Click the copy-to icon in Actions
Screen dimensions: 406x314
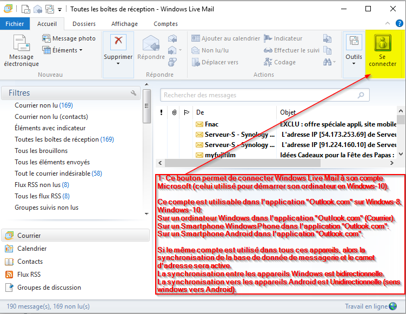pyautogui.click(x=327, y=38)
